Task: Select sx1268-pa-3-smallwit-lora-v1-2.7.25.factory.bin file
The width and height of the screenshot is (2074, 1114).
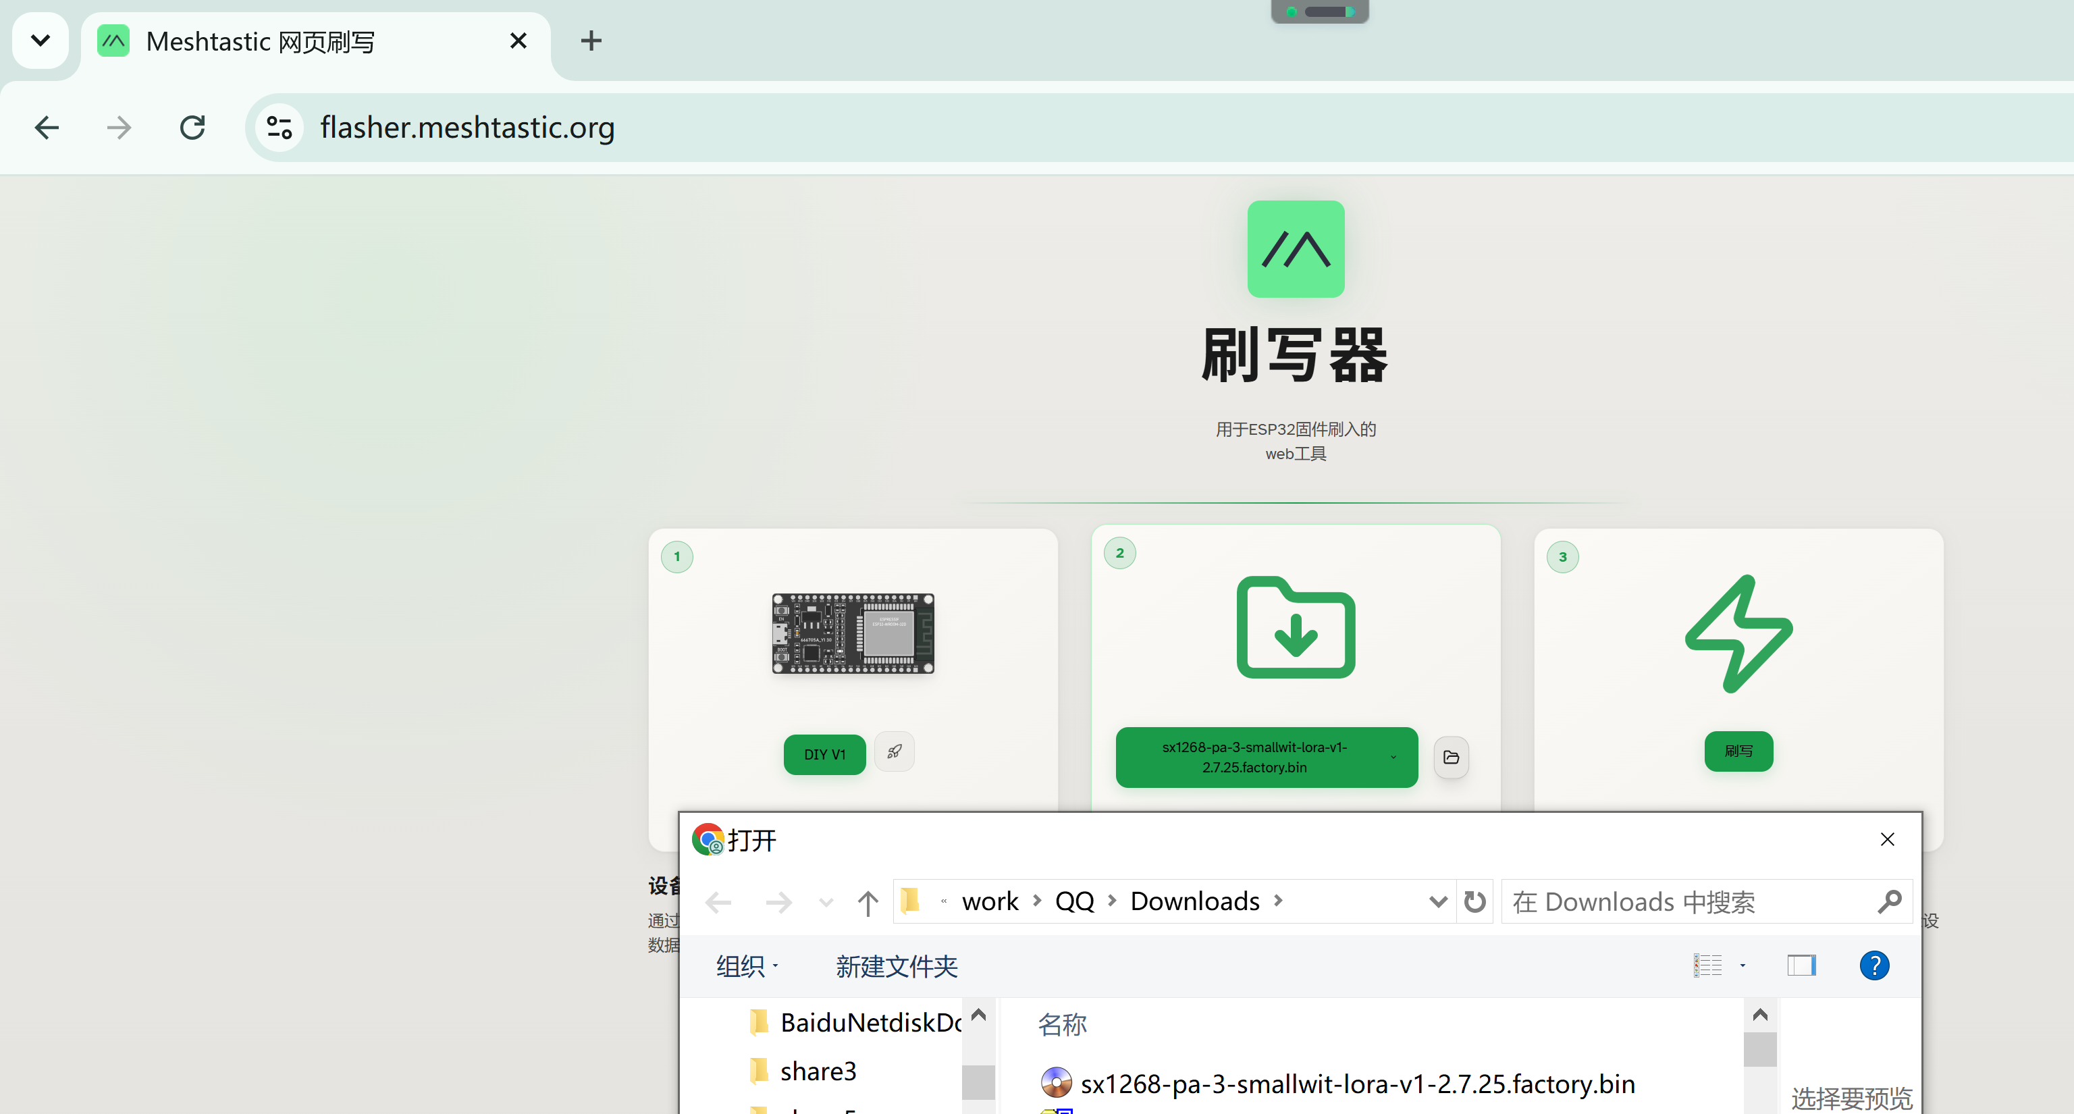Action: pos(1337,1084)
